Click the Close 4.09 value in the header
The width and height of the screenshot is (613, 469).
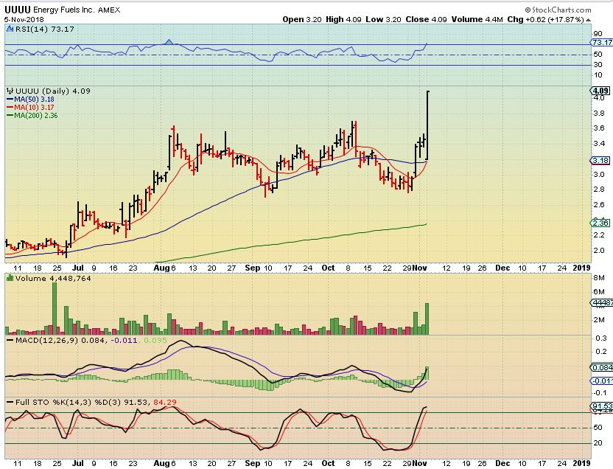426,20
